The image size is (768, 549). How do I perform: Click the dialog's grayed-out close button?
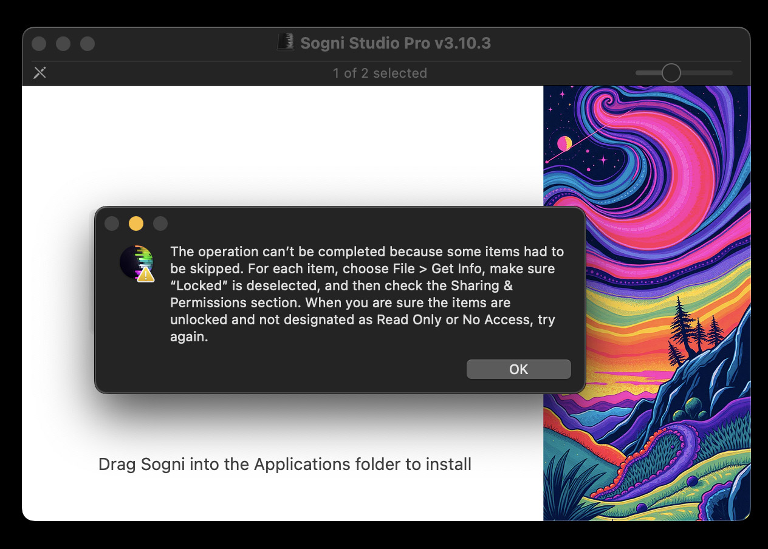click(x=112, y=223)
